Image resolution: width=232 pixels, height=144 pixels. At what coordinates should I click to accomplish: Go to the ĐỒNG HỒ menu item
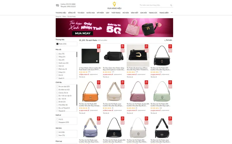72,13
